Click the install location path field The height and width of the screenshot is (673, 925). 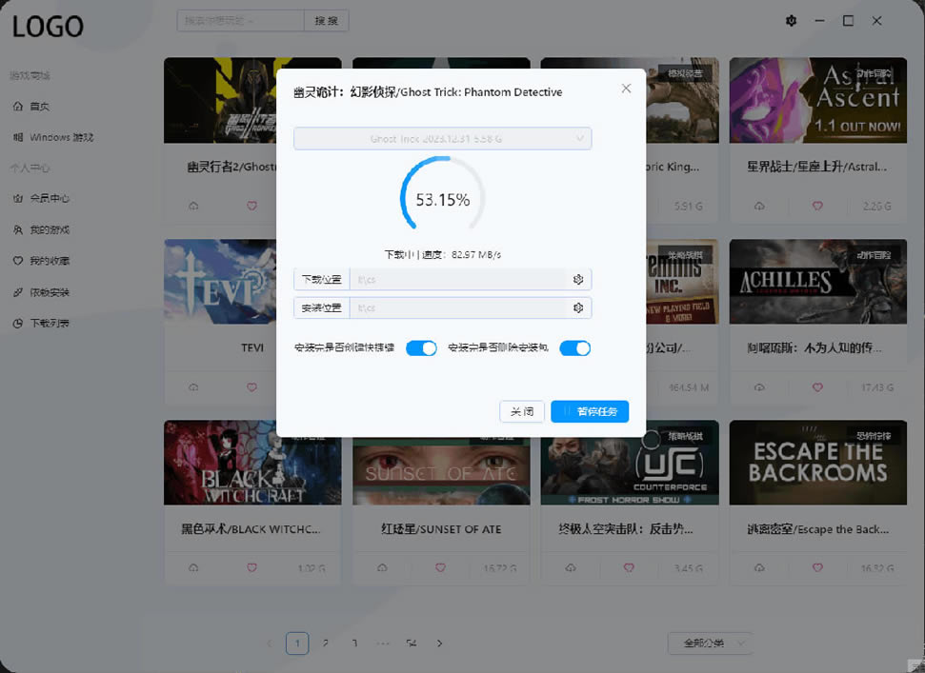(x=459, y=307)
